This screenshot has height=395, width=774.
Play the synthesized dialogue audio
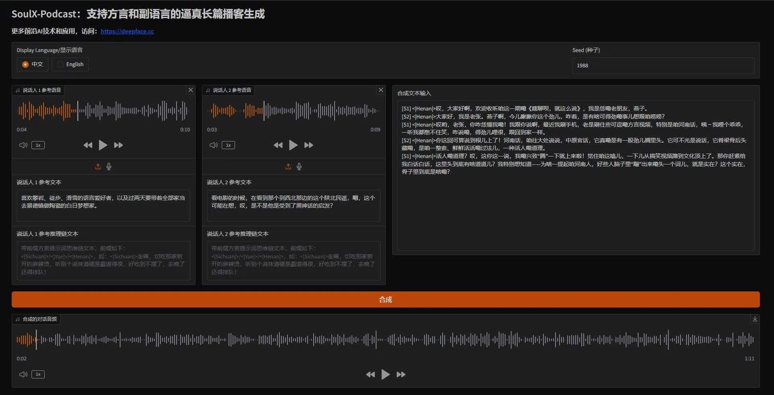(x=385, y=374)
